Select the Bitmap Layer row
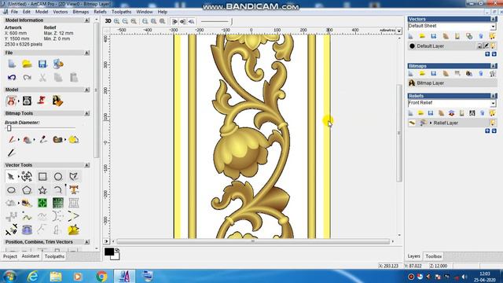Viewport: 503px width, 283px height. (453, 83)
